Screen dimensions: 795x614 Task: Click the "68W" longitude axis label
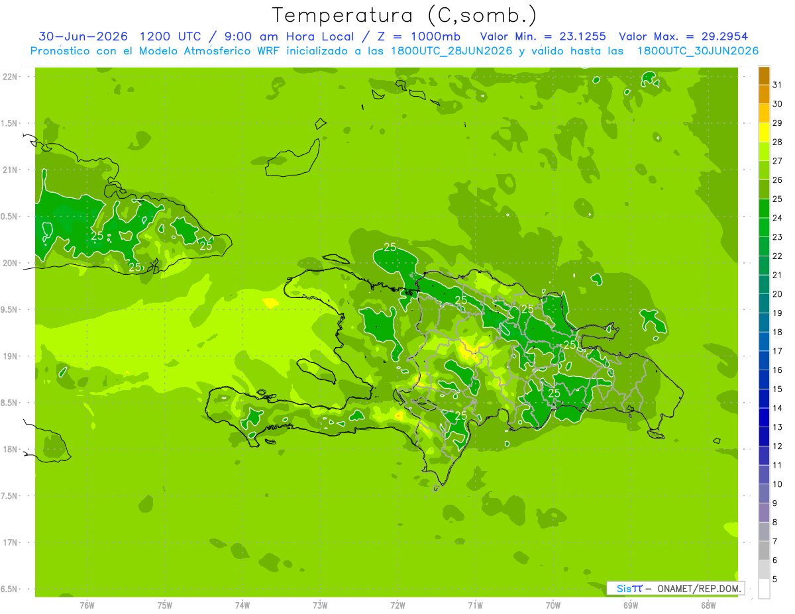[708, 606]
